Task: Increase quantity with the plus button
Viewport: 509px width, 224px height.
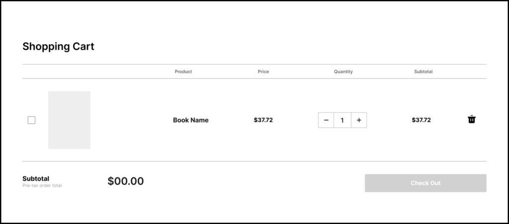Action: click(359, 120)
